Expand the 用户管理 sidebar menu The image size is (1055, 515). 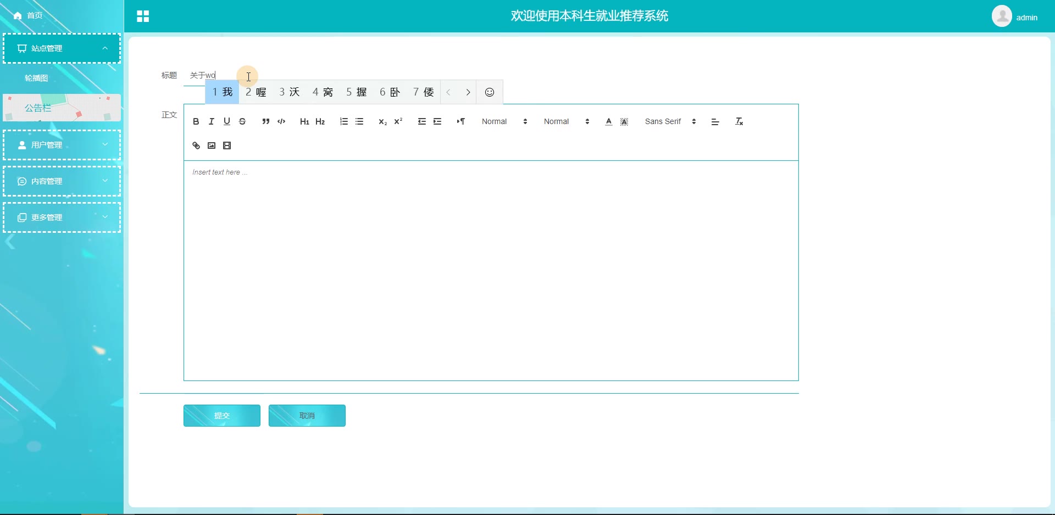(62, 145)
